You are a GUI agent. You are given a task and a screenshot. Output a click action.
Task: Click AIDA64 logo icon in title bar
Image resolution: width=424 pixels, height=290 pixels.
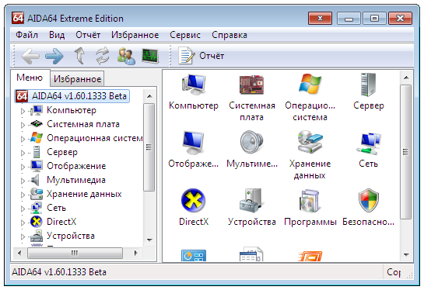[x=18, y=18]
